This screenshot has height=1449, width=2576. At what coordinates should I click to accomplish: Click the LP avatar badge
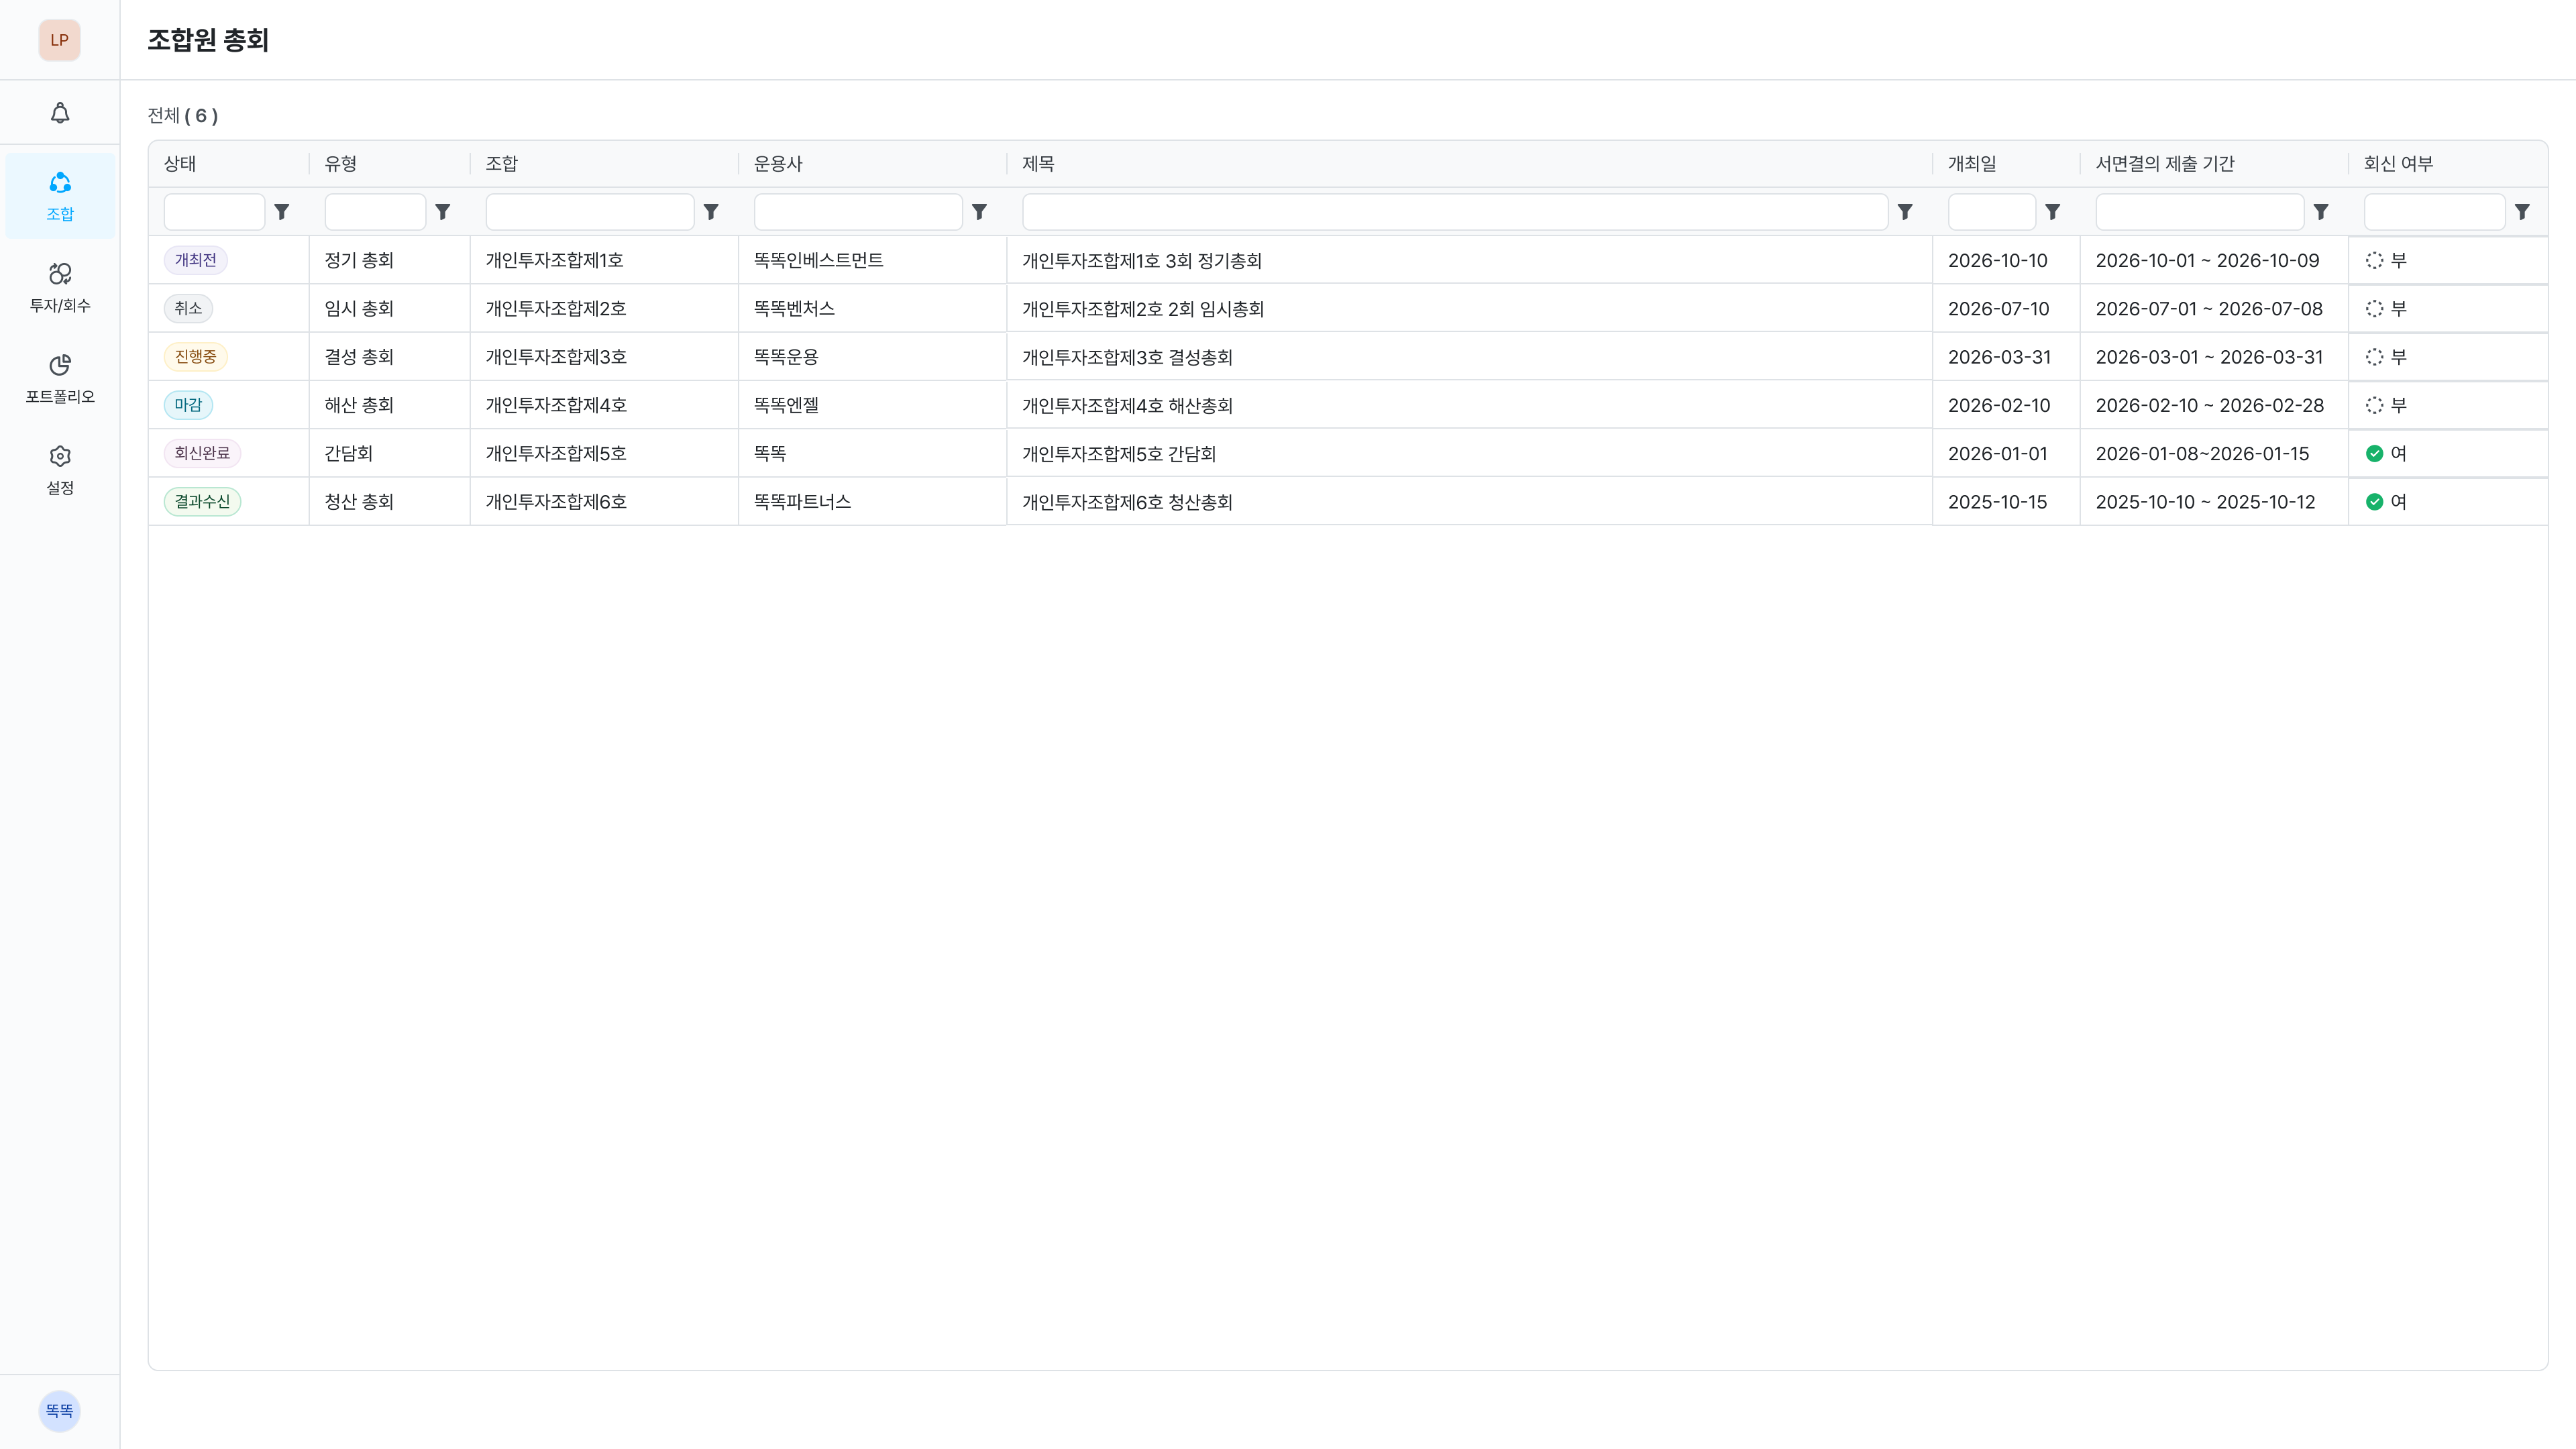coord(59,40)
